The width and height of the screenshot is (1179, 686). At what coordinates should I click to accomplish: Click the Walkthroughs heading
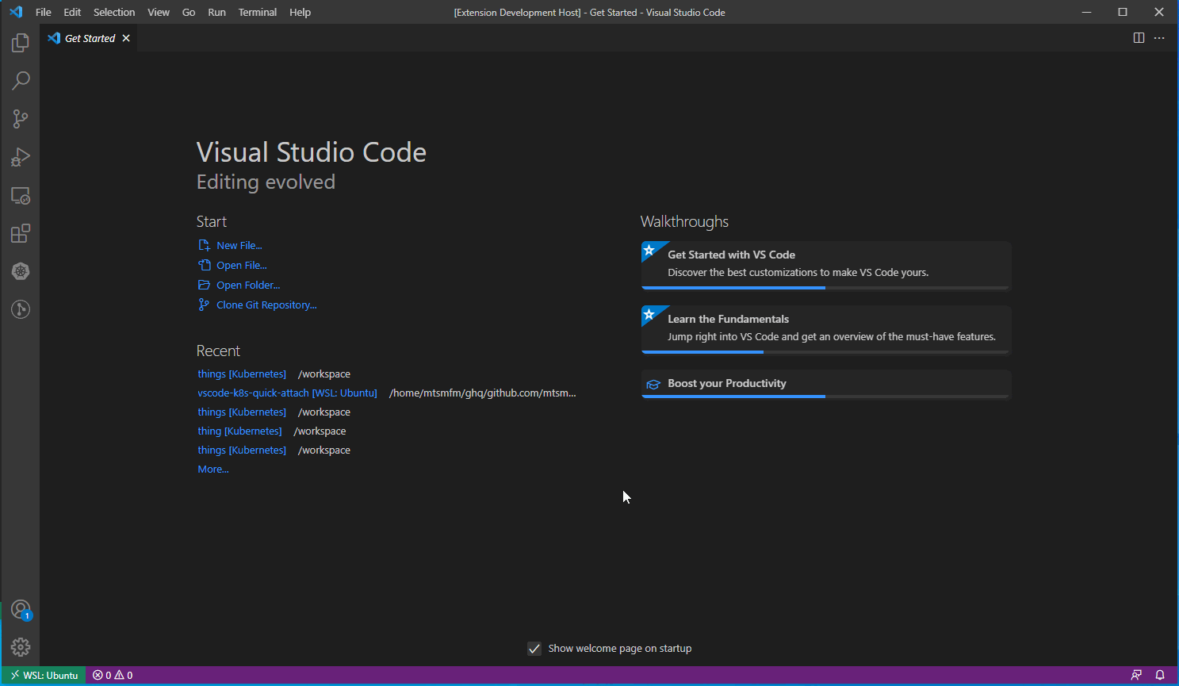click(684, 222)
